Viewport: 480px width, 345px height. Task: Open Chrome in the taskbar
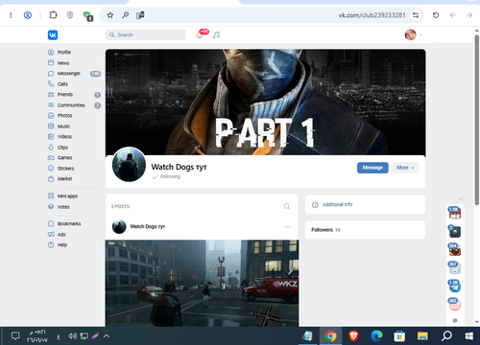[x=330, y=336]
